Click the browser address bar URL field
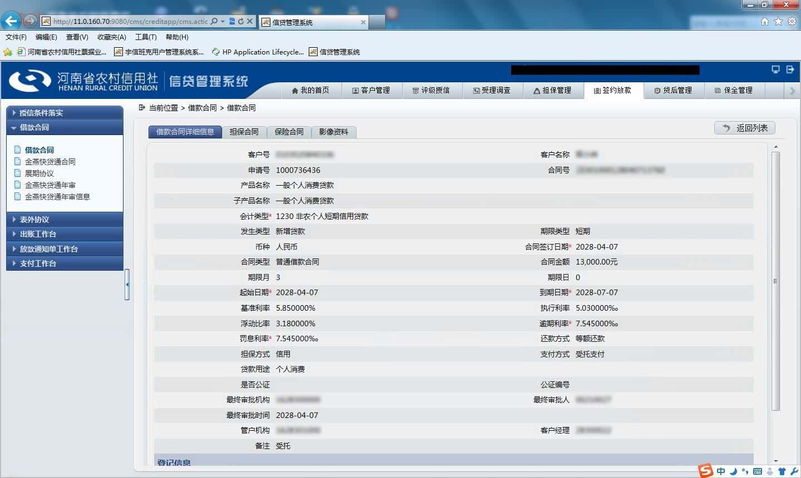801x478 pixels. point(131,21)
